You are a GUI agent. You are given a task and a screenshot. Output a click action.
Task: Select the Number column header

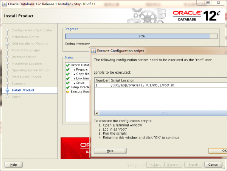coord(102,80)
